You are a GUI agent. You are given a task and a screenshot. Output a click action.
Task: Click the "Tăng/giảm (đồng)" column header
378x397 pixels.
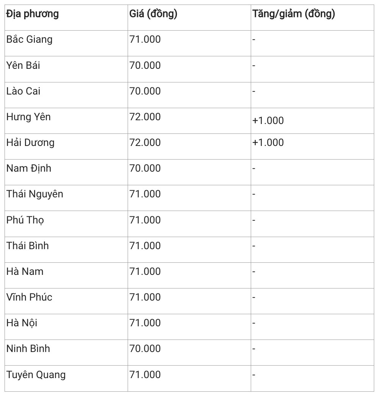click(294, 14)
